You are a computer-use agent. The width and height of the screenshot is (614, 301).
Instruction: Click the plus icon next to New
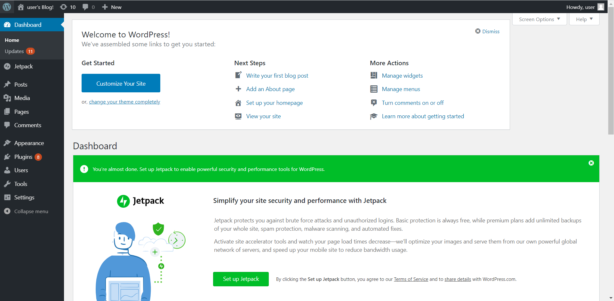click(105, 7)
